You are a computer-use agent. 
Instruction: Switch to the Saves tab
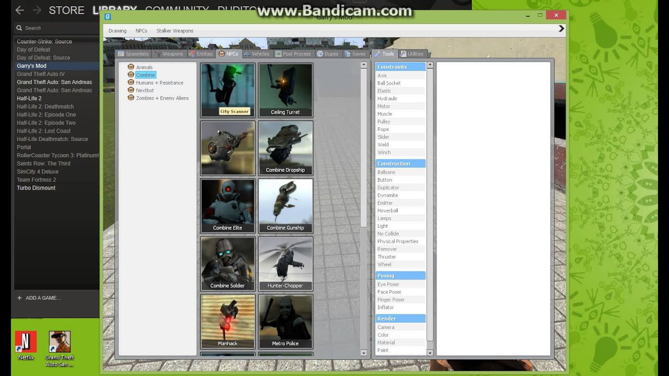355,54
